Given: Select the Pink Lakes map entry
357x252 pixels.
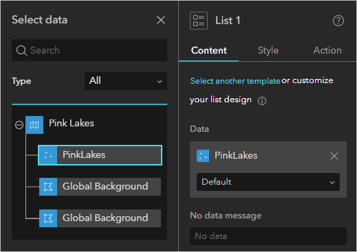Looking at the screenshot, I should (72, 124).
